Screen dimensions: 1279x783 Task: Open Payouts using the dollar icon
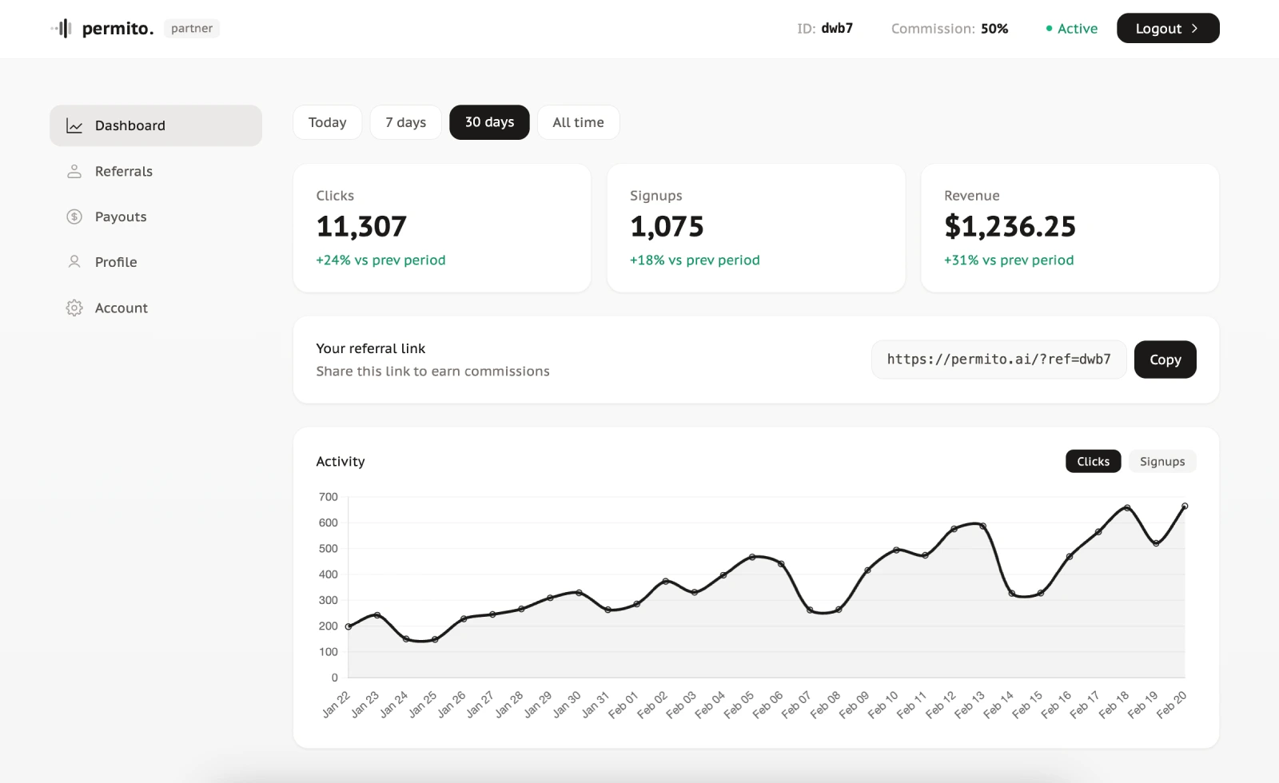(74, 216)
